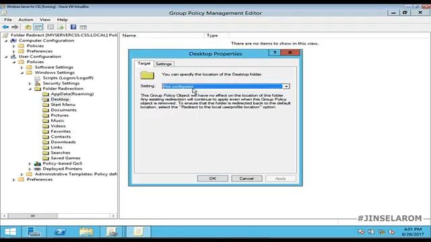Open the Windows Start button
Screen dimensions: 431x242
(x=11, y=232)
